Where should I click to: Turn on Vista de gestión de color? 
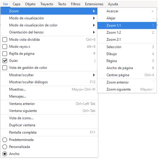5,68
